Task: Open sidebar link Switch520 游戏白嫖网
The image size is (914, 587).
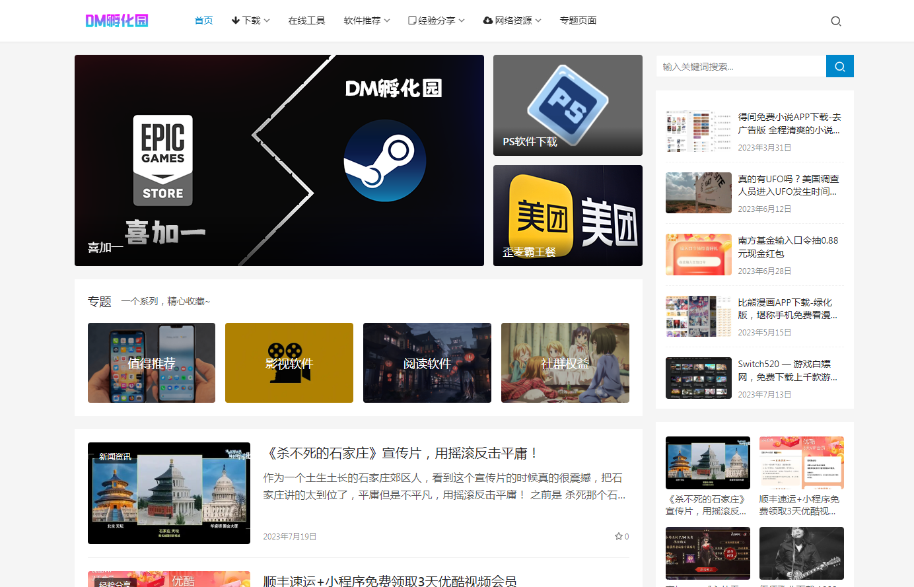Action: (788, 370)
